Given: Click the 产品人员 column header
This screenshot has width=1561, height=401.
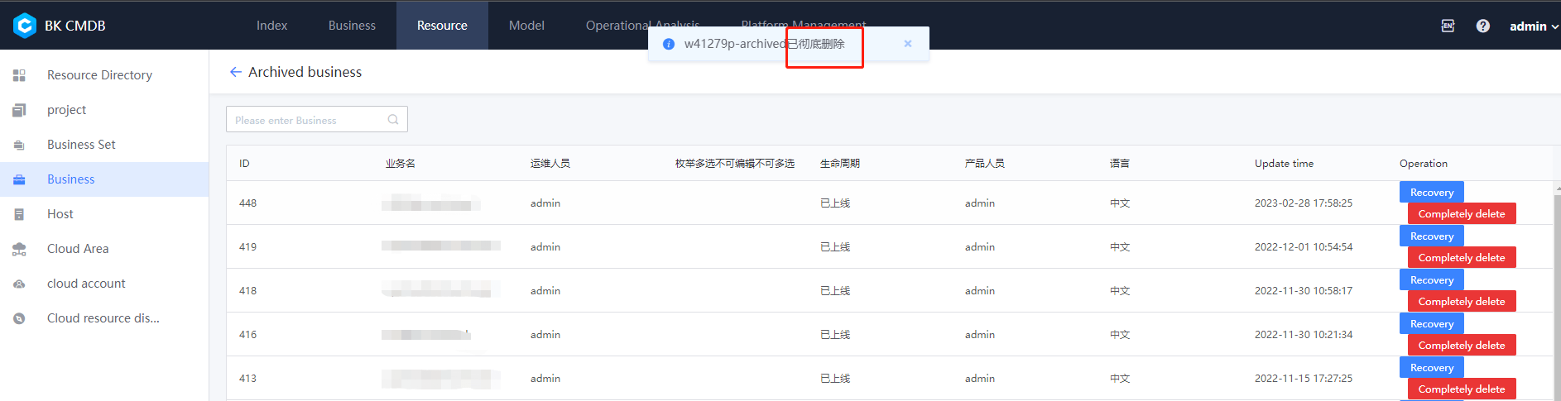Looking at the screenshot, I should tap(985, 164).
